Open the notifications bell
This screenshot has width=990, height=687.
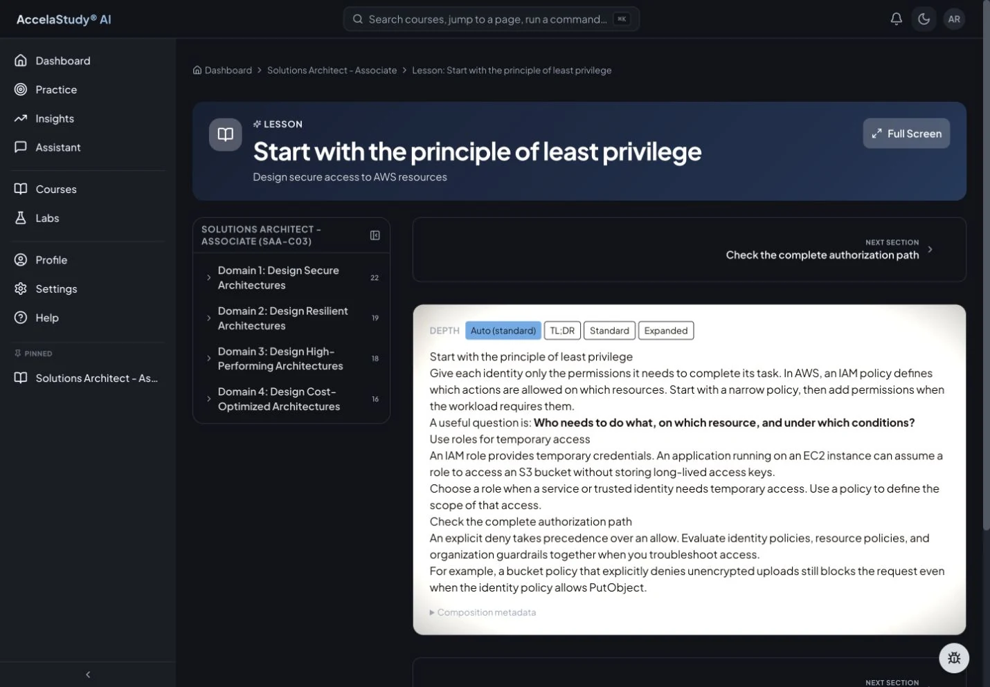[896, 19]
